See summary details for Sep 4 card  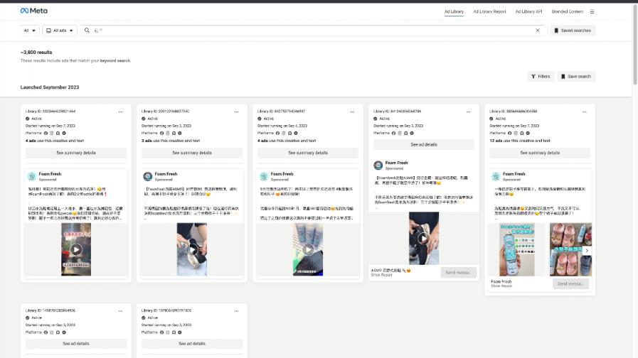[x=308, y=153]
